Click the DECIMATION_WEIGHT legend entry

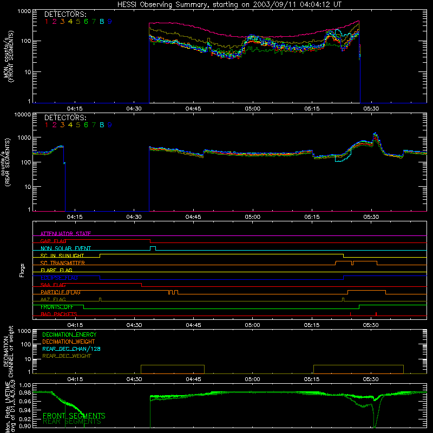(69, 342)
